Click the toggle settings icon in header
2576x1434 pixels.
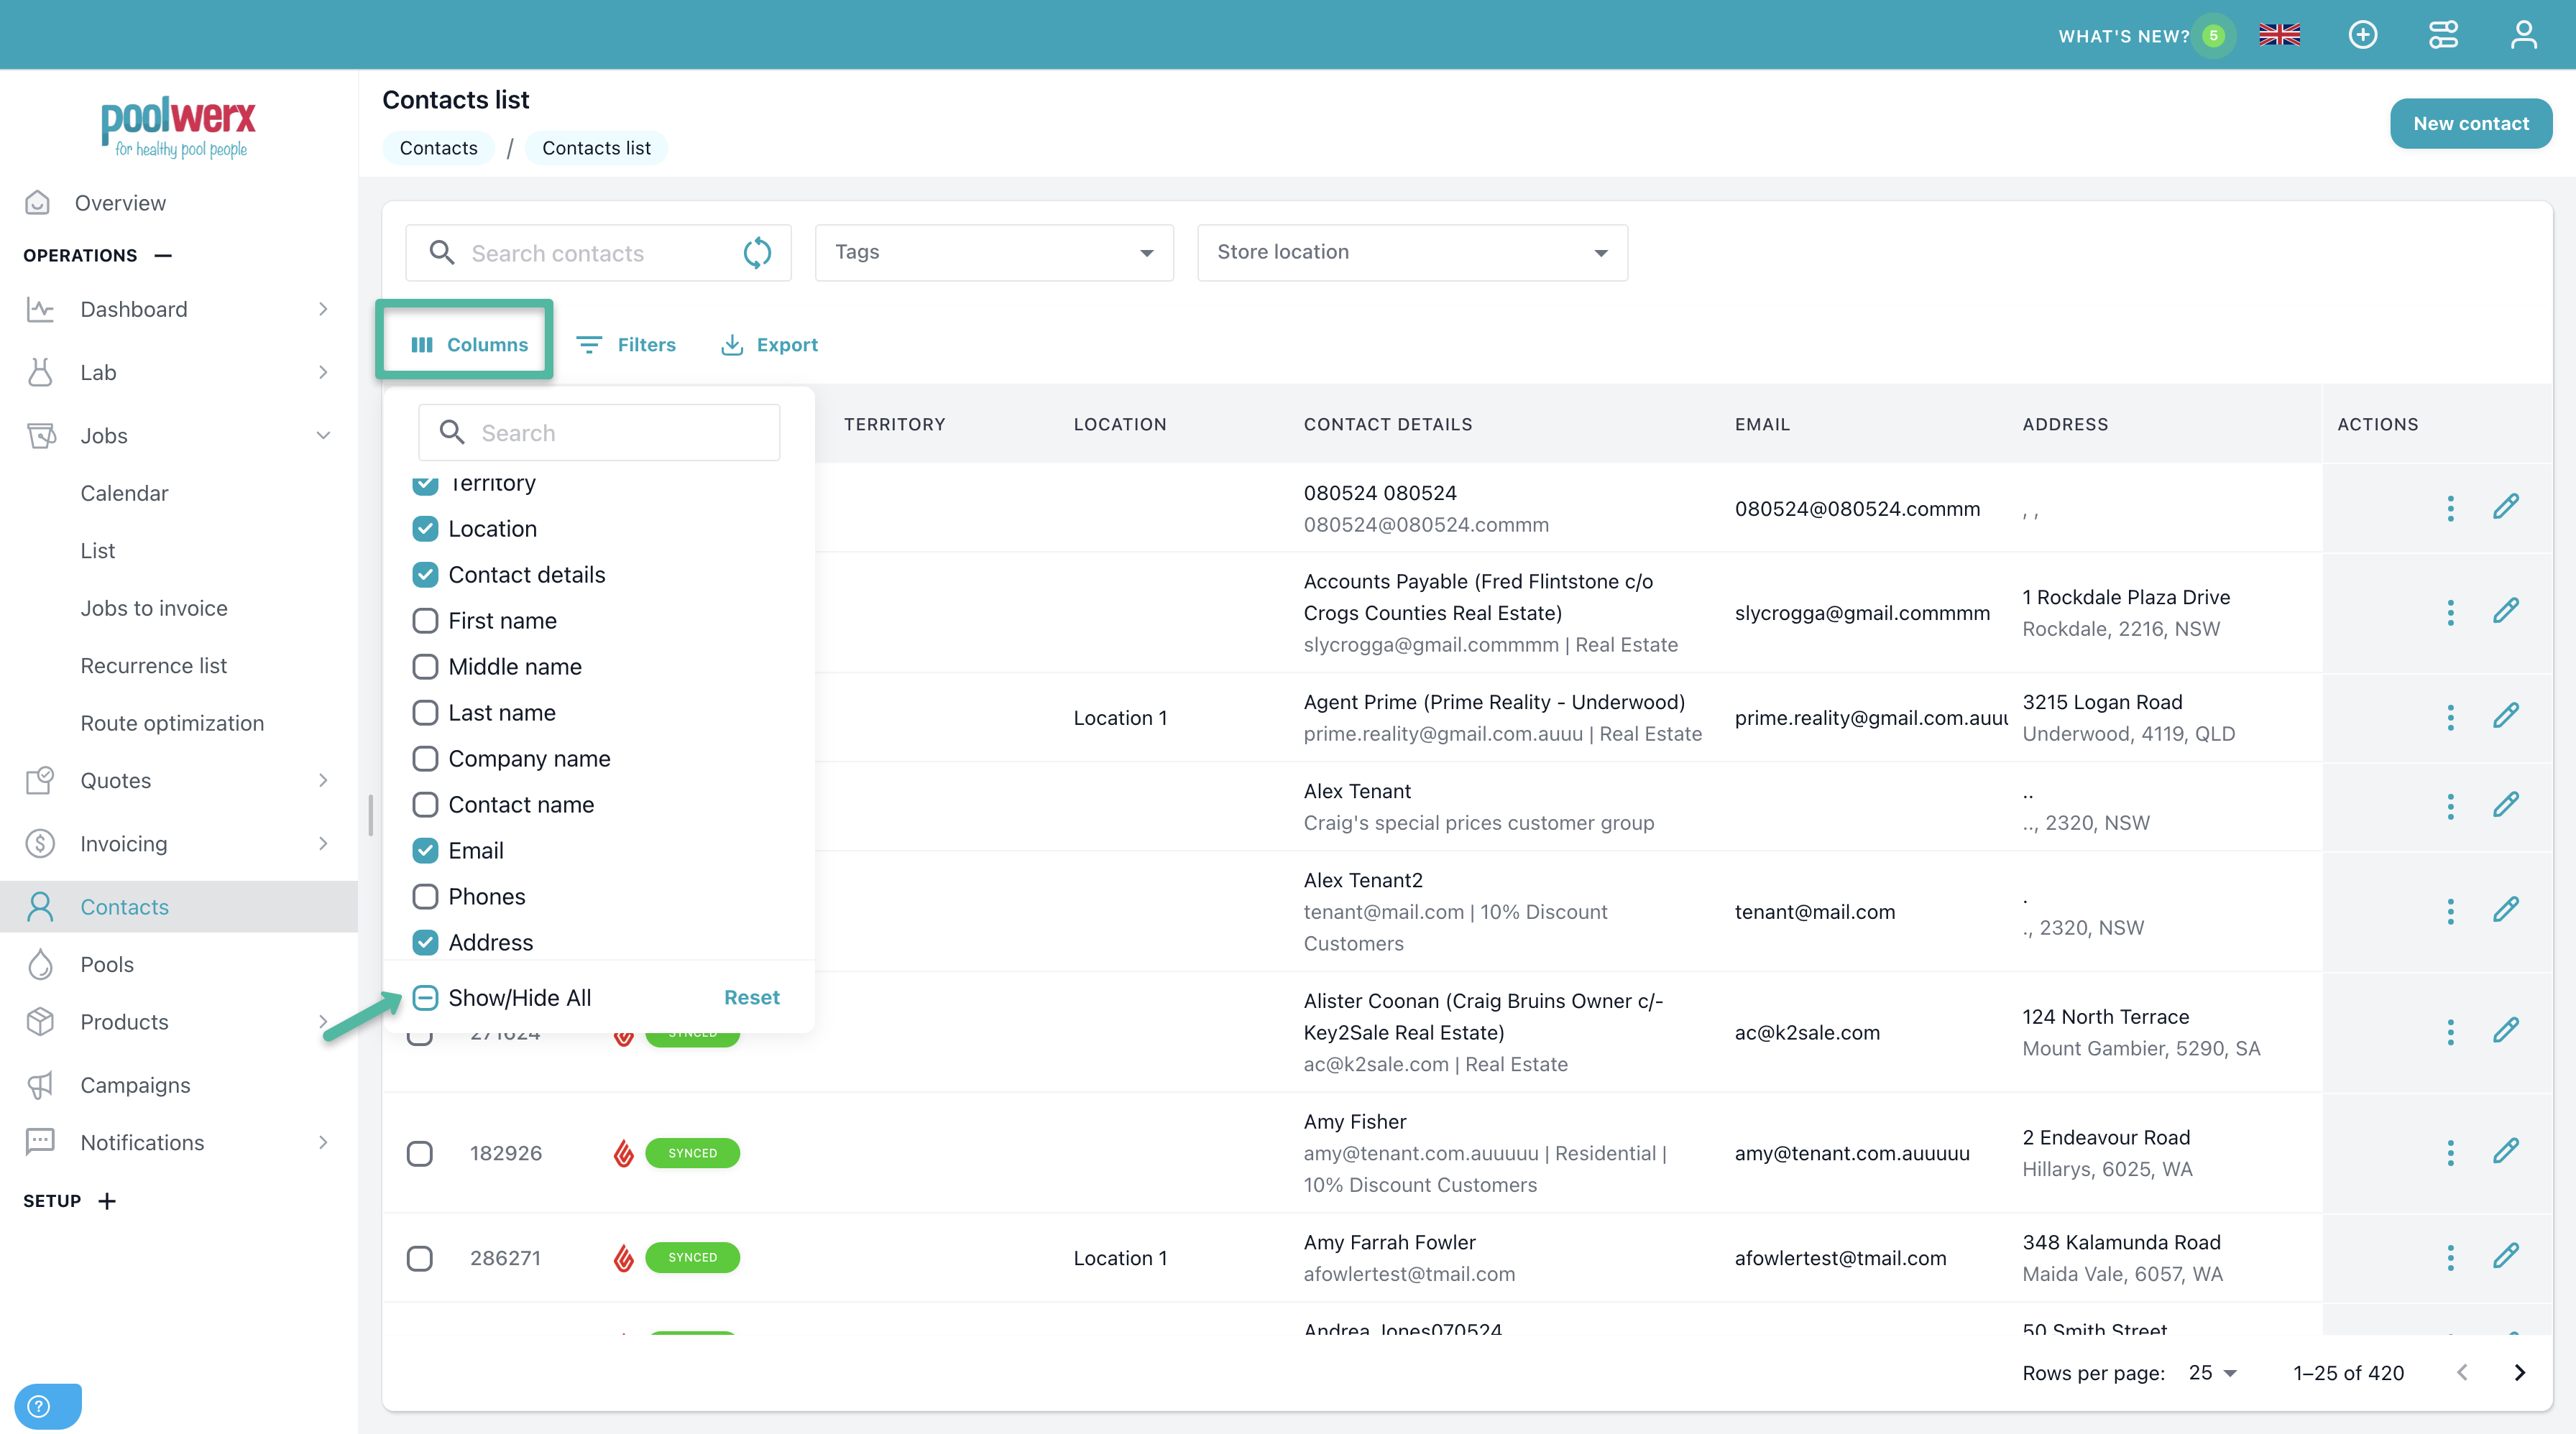click(2443, 35)
